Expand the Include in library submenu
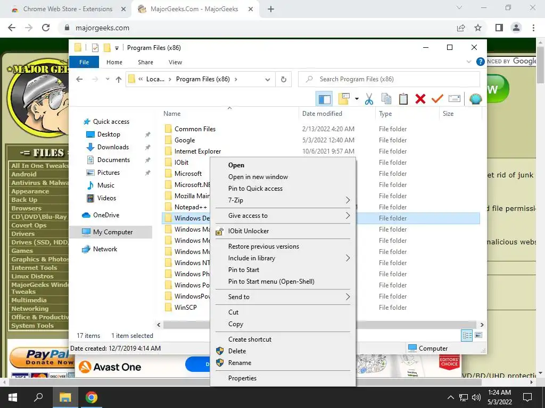The width and height of the screenshot is (545, 408). (283, 258)
